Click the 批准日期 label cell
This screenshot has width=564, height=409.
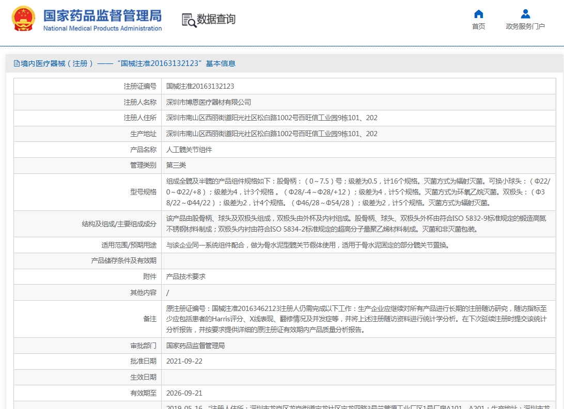click(87, 361)
